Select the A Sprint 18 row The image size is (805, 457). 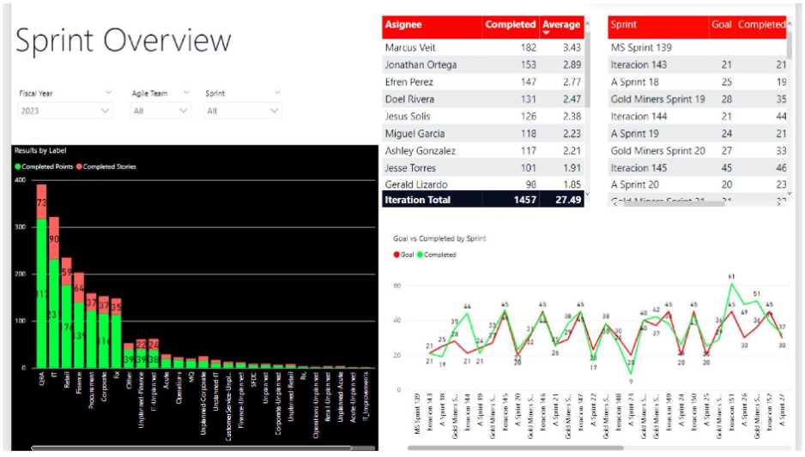pos(697,82)
